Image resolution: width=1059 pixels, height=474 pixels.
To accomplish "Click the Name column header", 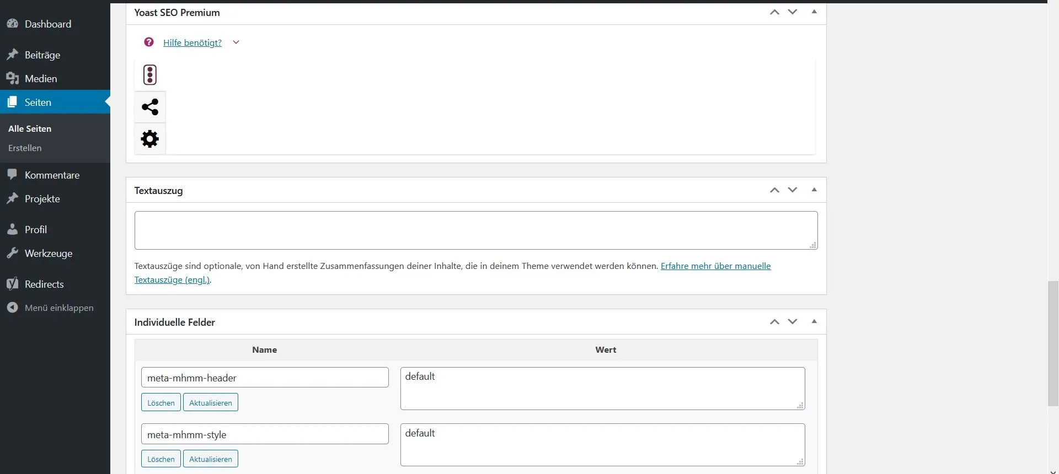I will click(265, 350).
